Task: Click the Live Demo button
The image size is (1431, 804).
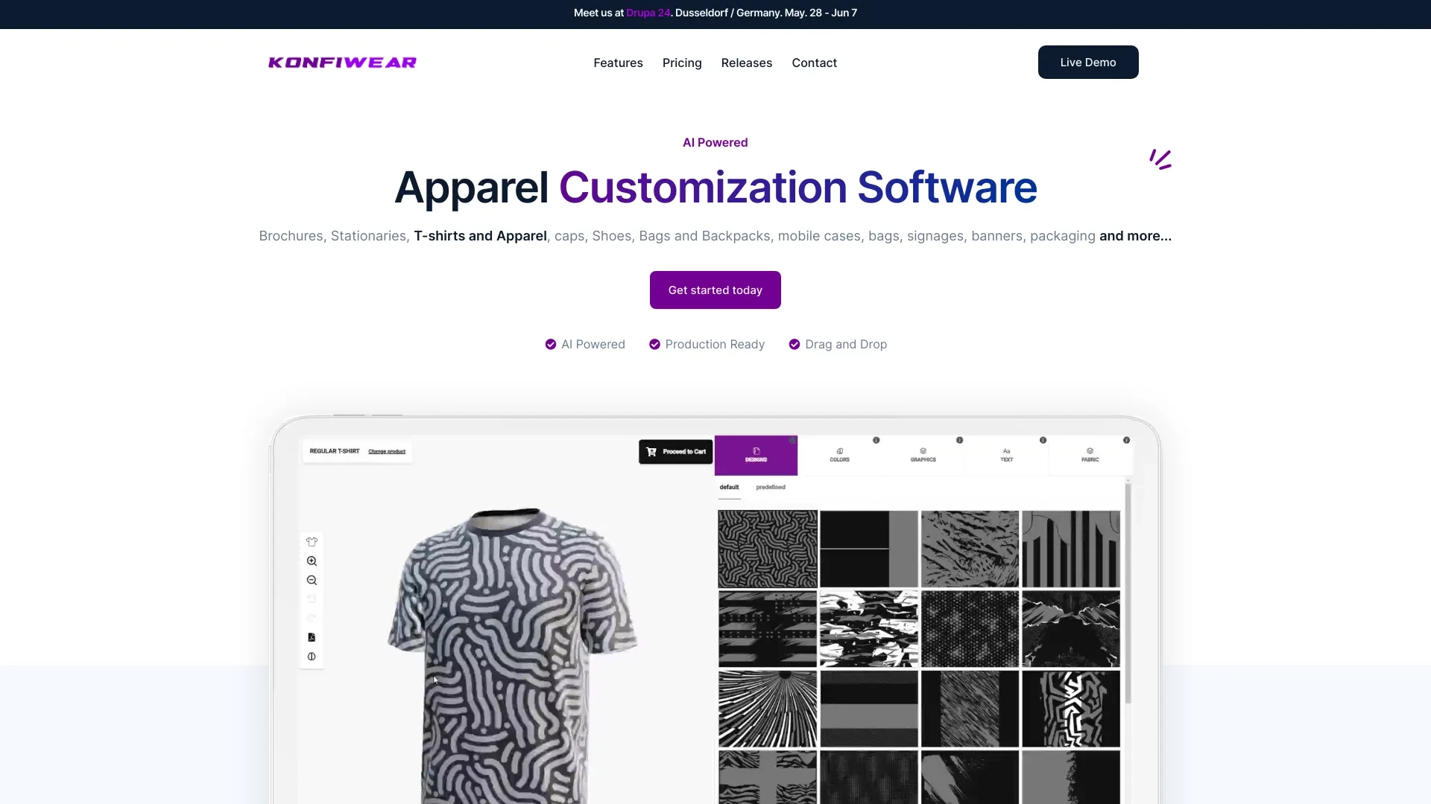Action: (x=1088, y=62)
